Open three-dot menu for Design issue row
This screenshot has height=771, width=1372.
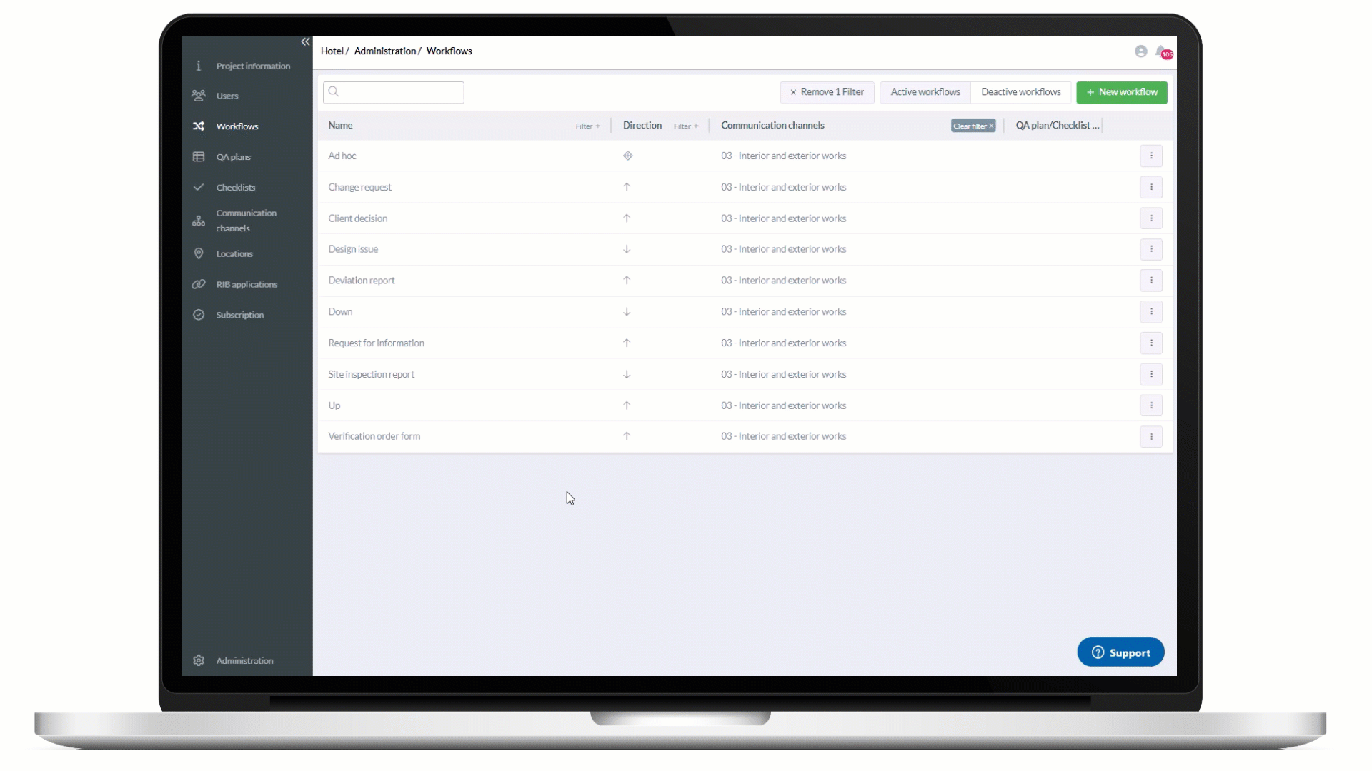pos(1151,250)
